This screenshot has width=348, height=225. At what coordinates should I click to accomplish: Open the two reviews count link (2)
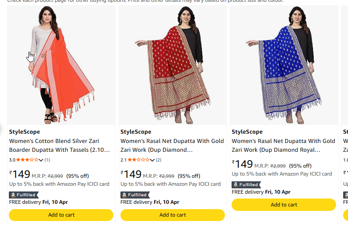coord(159,160)
